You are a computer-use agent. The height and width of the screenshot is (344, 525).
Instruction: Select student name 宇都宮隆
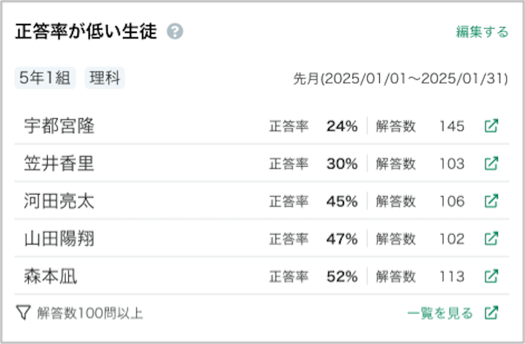coord(59,126)
